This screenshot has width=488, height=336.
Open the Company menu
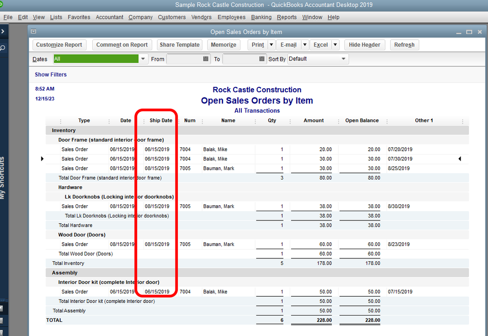(140, 17)
